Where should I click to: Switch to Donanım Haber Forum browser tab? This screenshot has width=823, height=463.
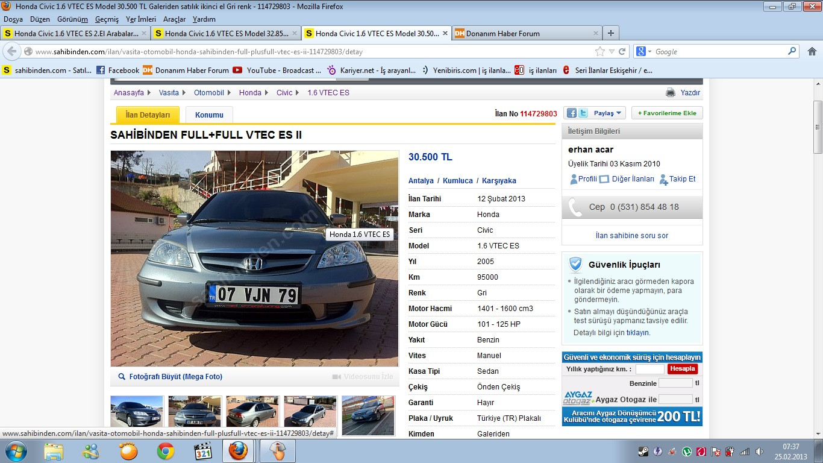527,33
